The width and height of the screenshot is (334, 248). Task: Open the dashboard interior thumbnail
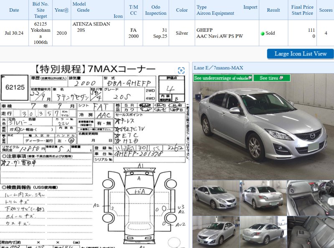click(x=310, y=198)
